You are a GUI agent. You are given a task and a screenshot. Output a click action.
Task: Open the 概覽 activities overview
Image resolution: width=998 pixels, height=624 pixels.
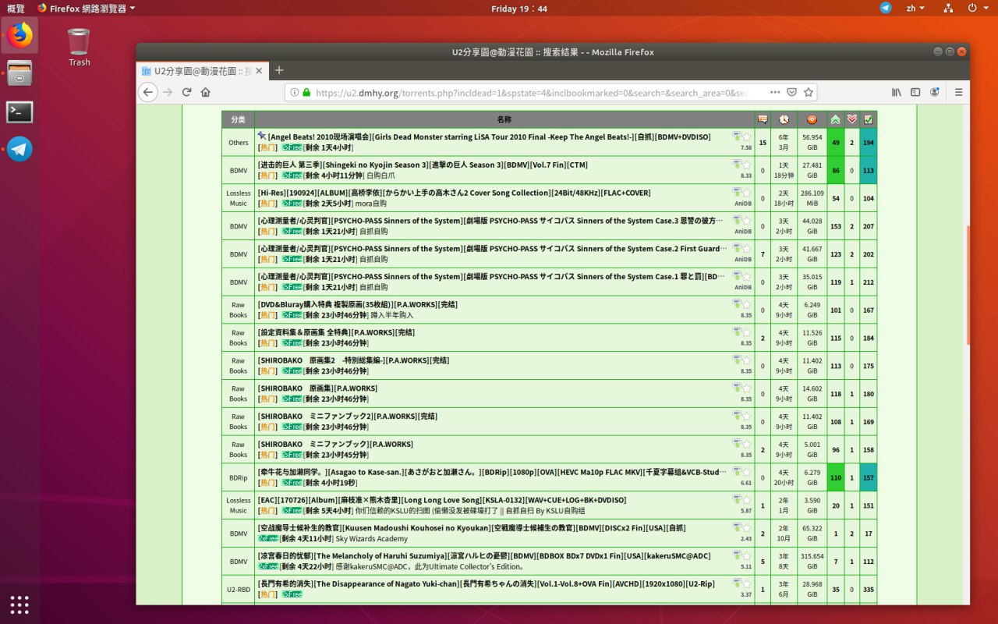click(x=16, y=8)
